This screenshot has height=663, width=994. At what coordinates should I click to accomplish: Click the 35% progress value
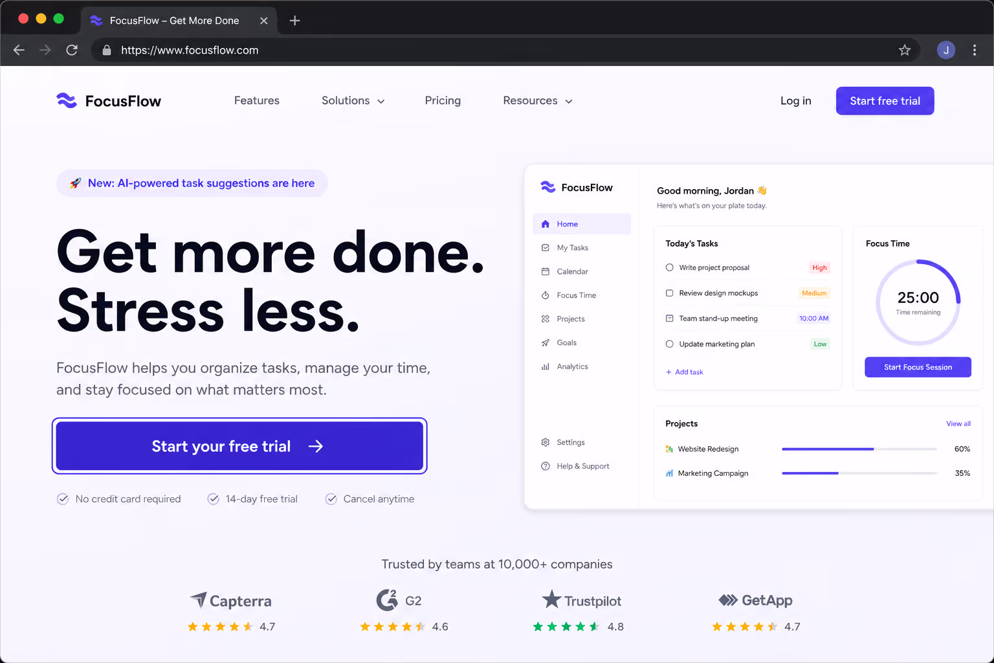coord(962,473)
